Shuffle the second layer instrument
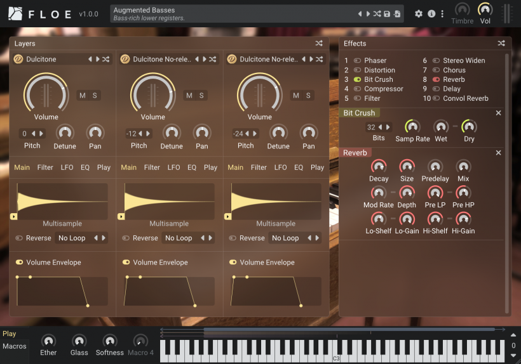Screen dimensions: 521x364 coord(213,60)
